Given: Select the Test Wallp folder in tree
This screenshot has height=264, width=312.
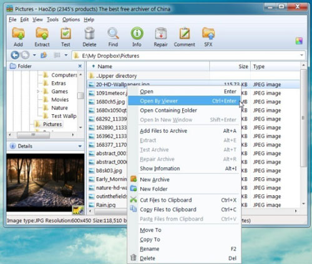Looking at the screenshot, I should coord(60,116).
